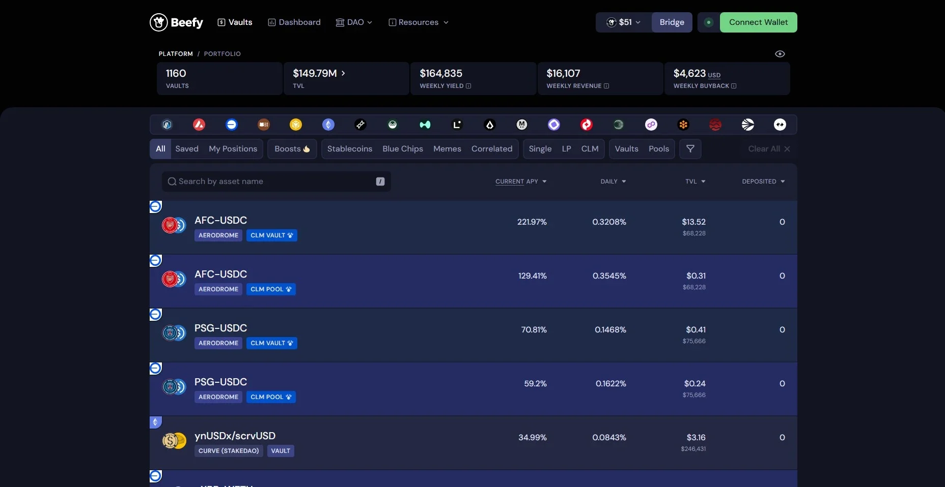Toggle the Saved vaults filter

187,149
